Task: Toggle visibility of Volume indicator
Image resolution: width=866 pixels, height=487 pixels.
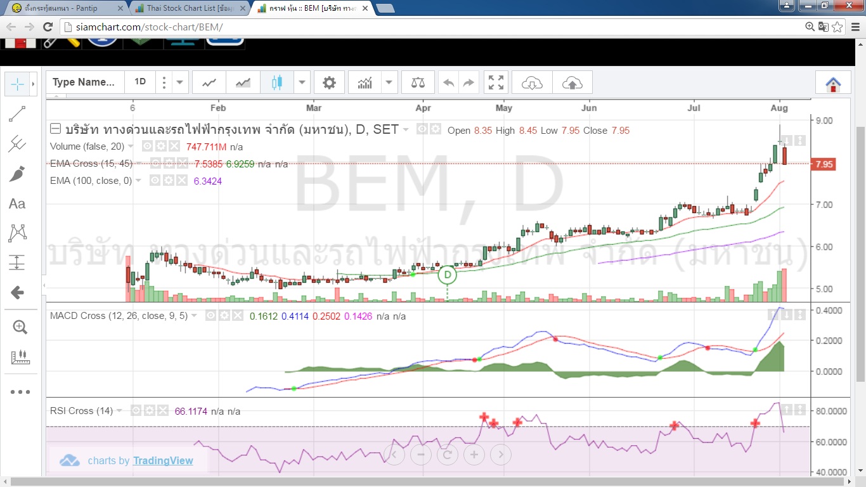Action: (146, 146)
